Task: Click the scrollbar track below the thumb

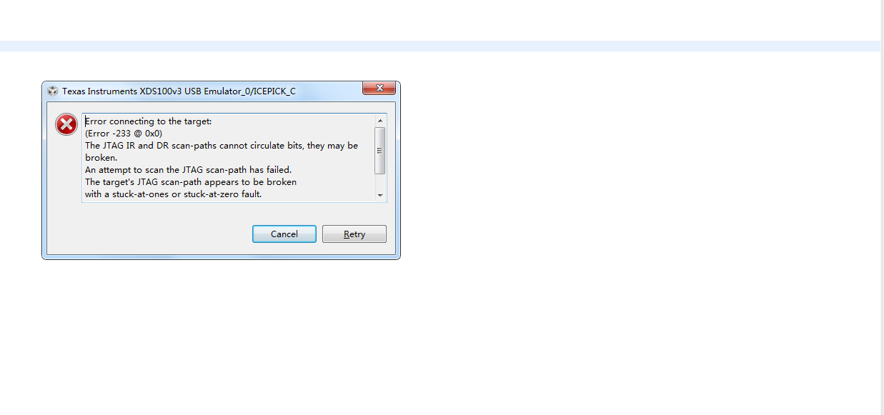Action: [x=380, y=181]
